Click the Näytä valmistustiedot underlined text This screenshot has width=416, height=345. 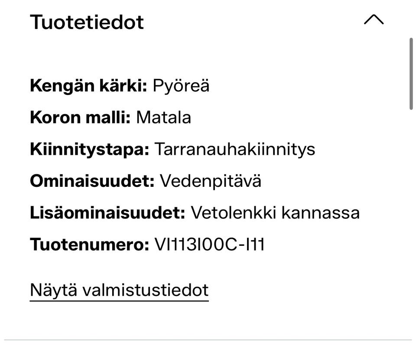click(118, 289)
